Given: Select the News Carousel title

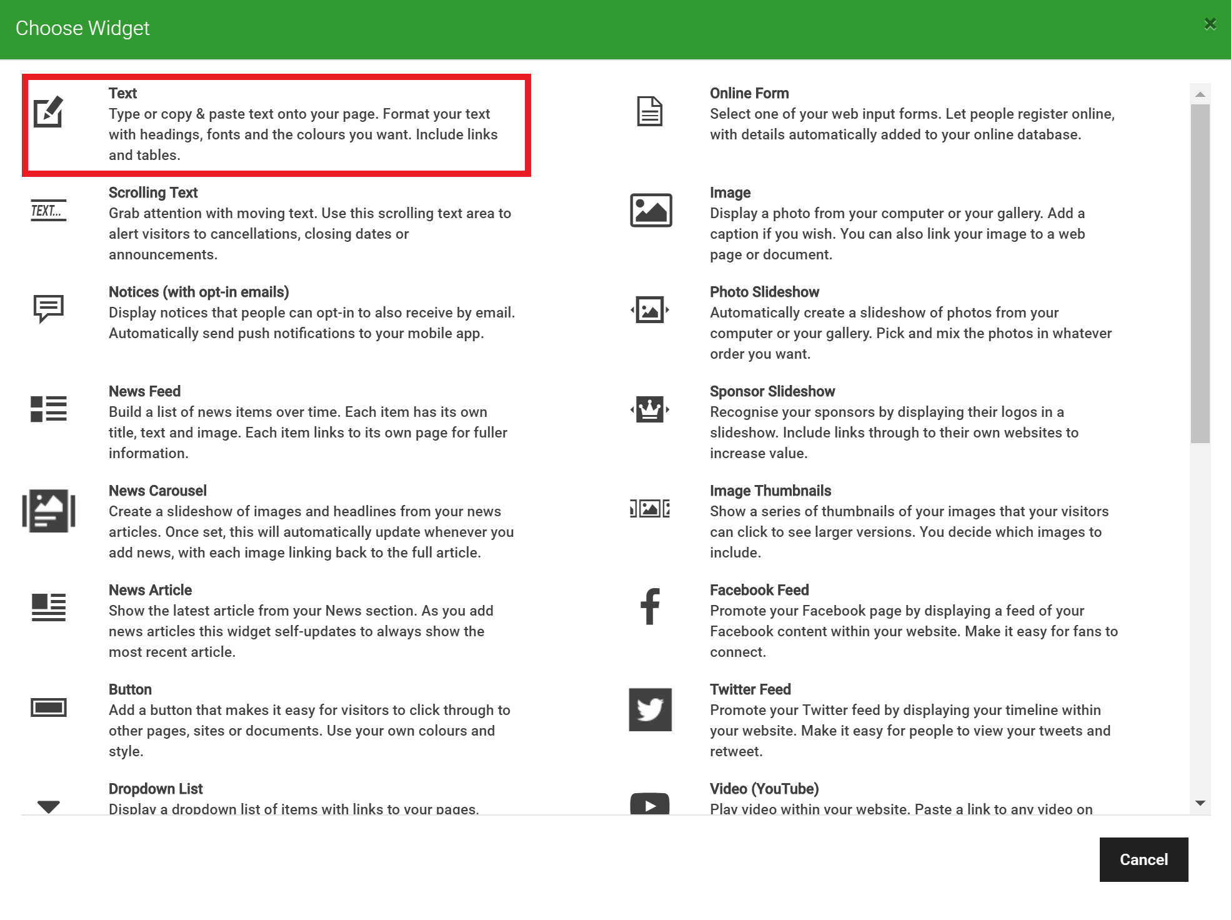Looking at the screenshot, I should coord(157,491).
